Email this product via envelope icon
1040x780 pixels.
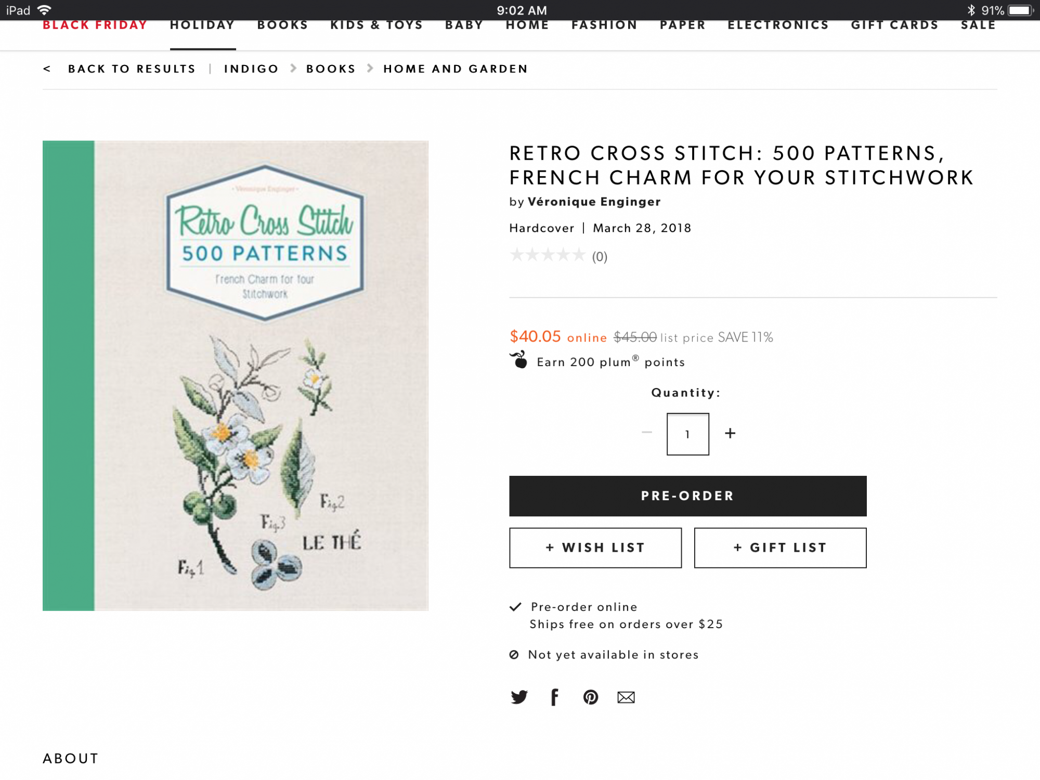(x=626, y=697)
